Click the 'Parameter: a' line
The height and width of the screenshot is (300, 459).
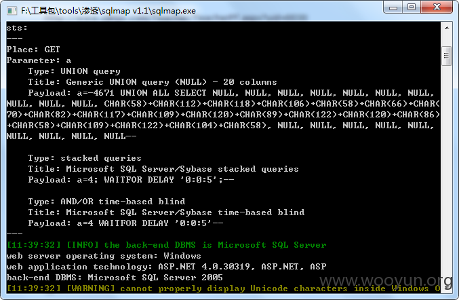click(39, 60)
